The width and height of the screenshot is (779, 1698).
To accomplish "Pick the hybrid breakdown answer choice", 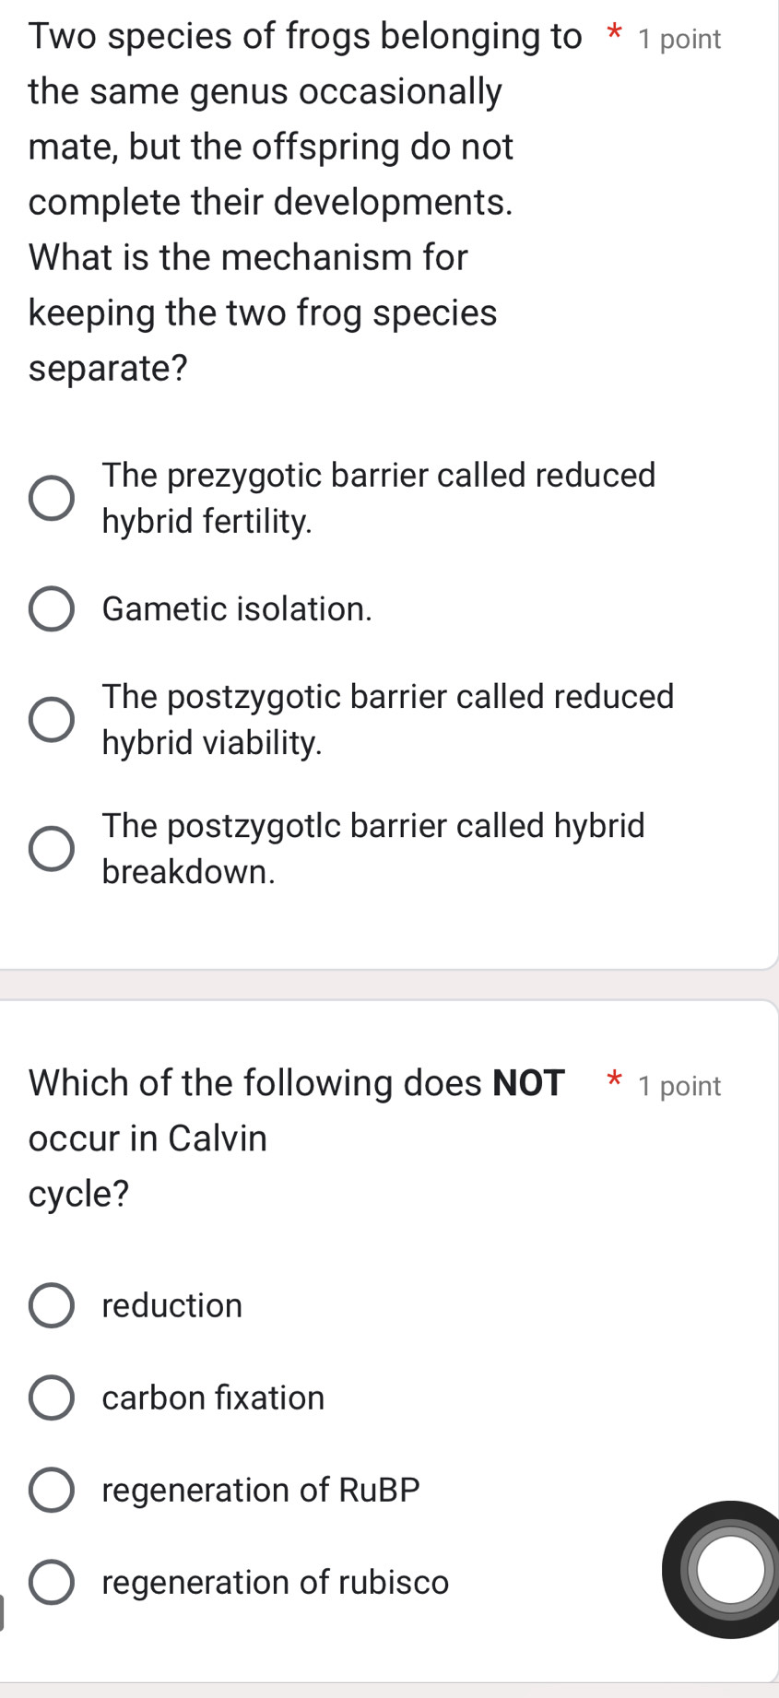I will coord(51,849).
